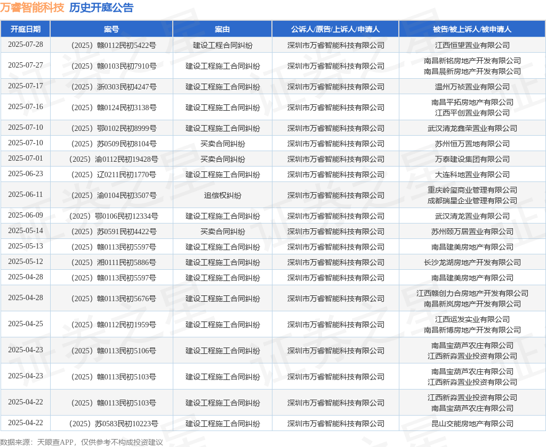Click defendant 江西运发实业有限公司
Image resolution: width=546 pixels, height=447 pixels.
(x=472, y=319)
